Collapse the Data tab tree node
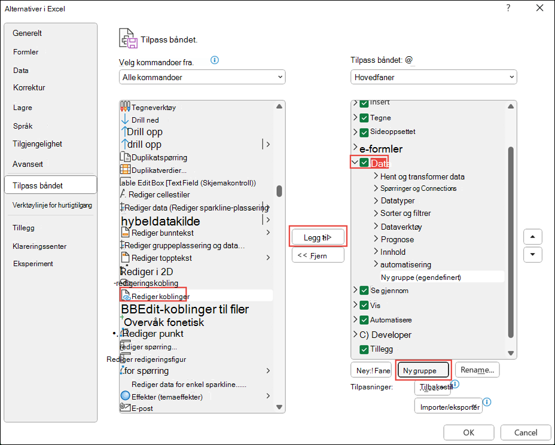Screen dimensions: 555x445 tap(355, 163)
